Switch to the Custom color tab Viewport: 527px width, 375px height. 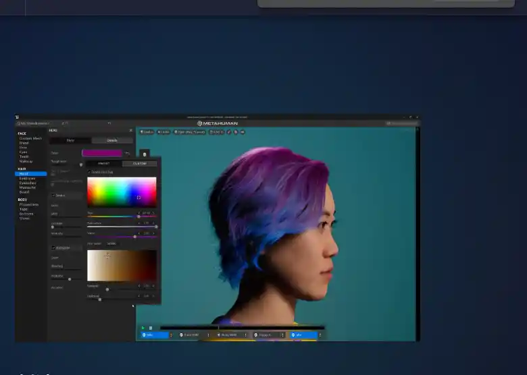tap(139, 163)
